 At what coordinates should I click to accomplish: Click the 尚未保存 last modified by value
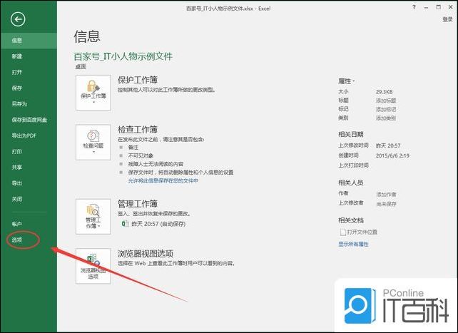point(386,204)
